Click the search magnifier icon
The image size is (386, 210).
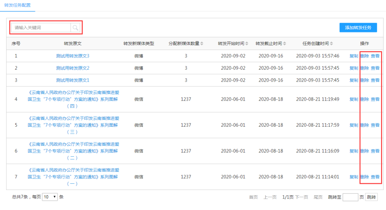(76, 28)
